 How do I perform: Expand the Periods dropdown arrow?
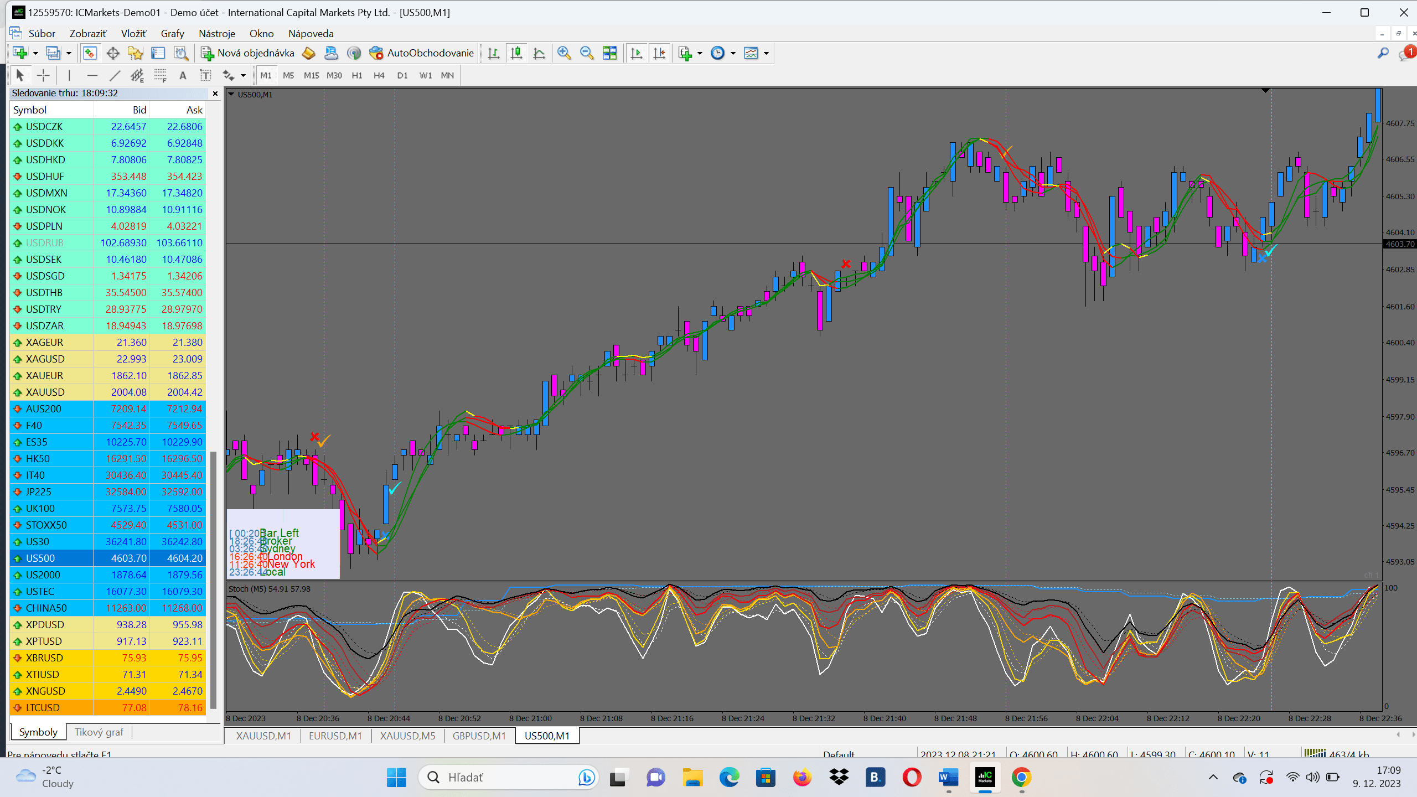pyautogui.click(x=733, y=54)
